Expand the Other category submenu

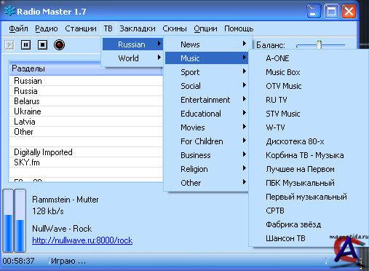click(207, 183)
